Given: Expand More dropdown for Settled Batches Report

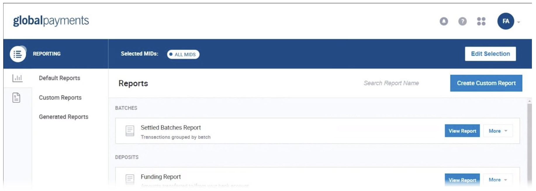Looking at the screenshot, I should pyautogui.click(x=498, y=131).
